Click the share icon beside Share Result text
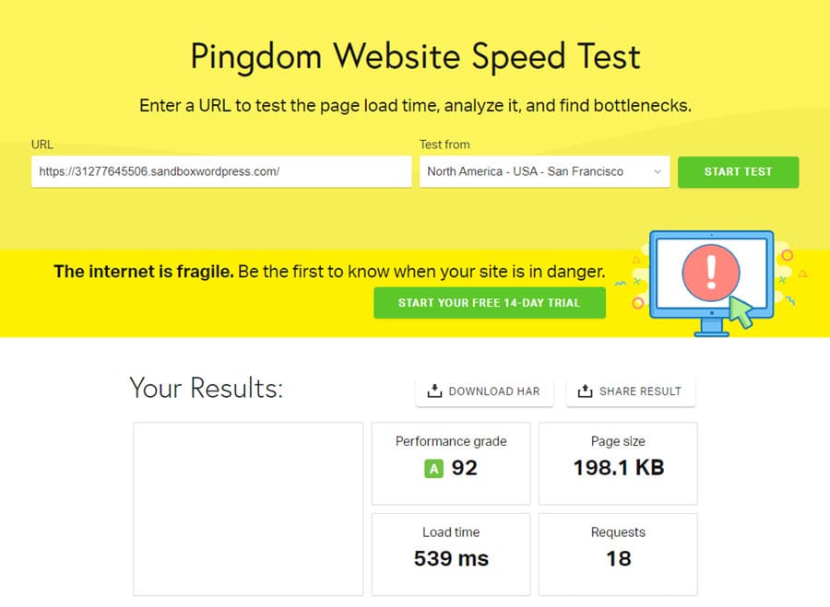The width and height of the screenshot is (830, 607). pos(584,391)
